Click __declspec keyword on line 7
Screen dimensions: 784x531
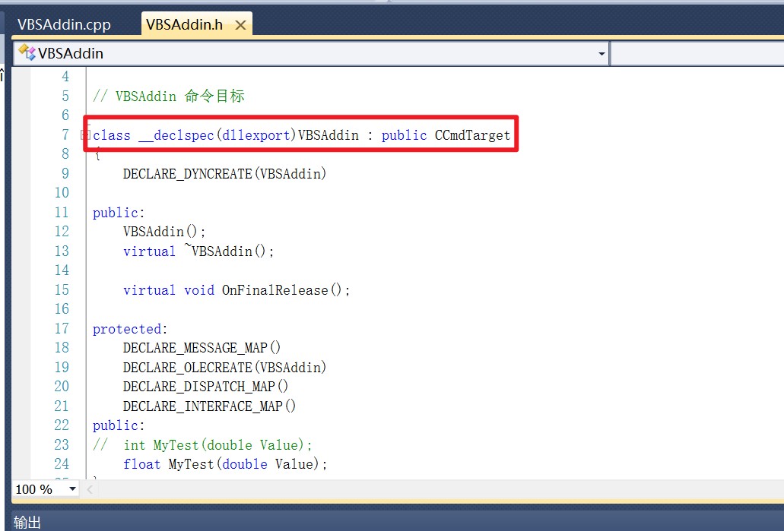point(176,135)
